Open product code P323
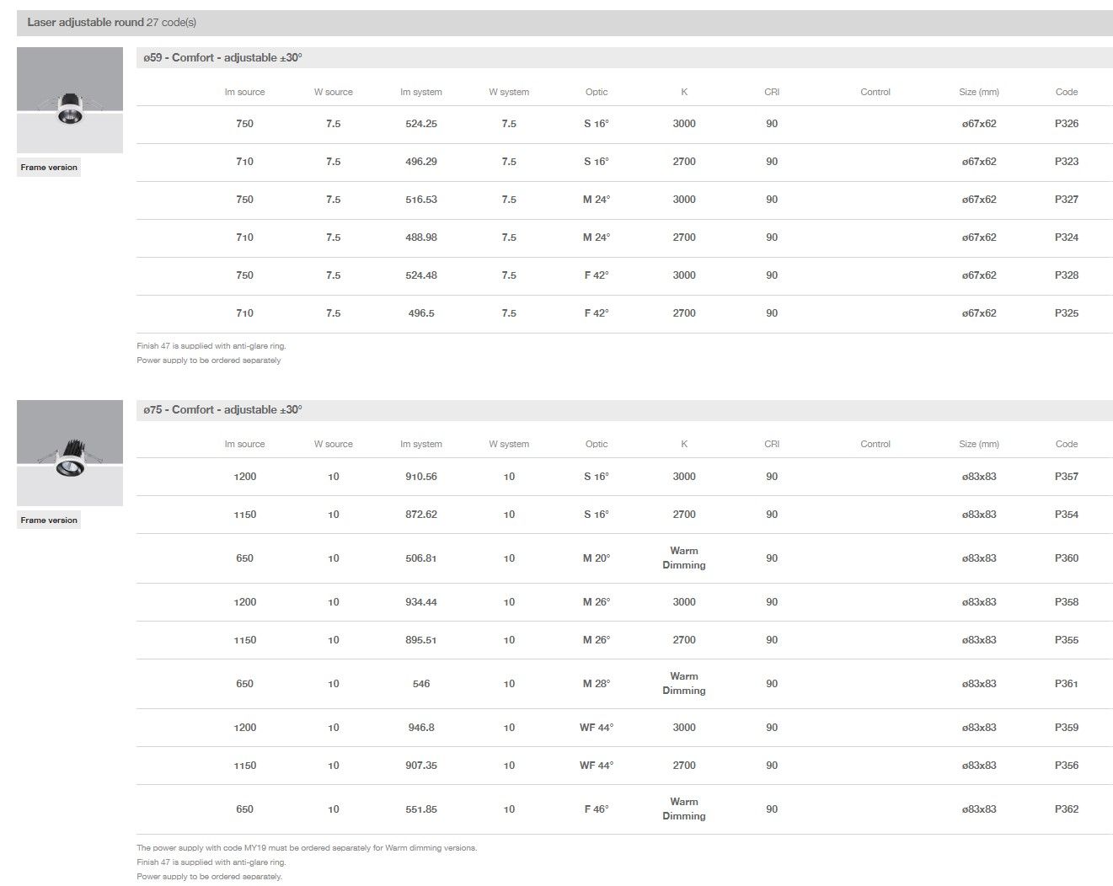This screenshot has width=1113, height=886. pos(1066,162)
